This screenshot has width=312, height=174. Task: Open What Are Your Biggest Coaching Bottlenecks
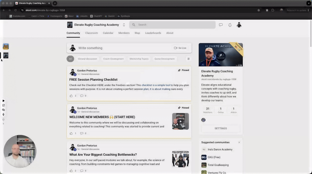(103, 155)
